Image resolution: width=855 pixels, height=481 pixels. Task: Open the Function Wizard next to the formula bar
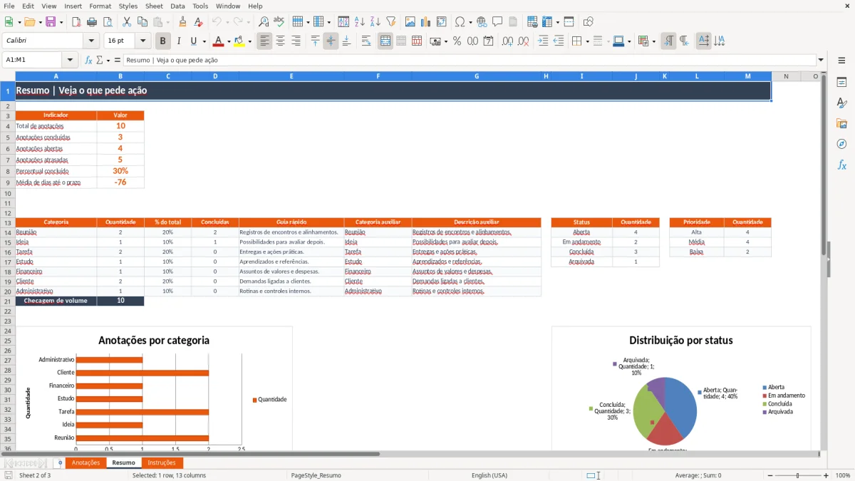(x=89, y=61)
